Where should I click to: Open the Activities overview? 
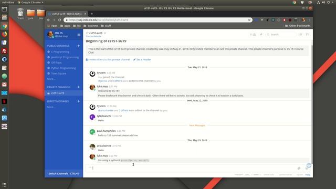pos(8,2)
